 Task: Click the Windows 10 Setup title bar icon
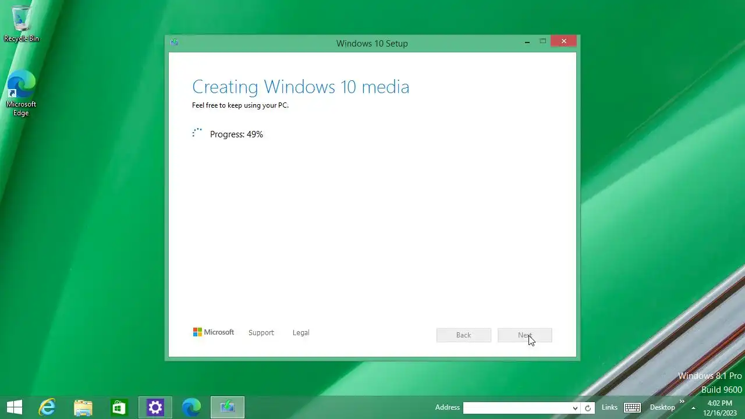pos(174,42)
